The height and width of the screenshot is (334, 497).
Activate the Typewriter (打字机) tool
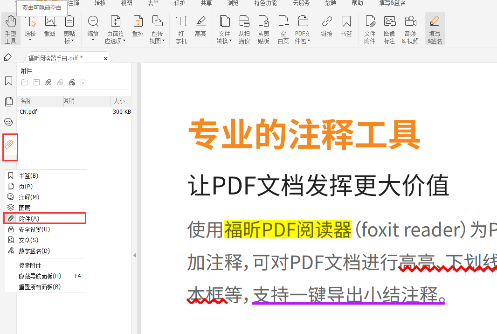[181, 29]
